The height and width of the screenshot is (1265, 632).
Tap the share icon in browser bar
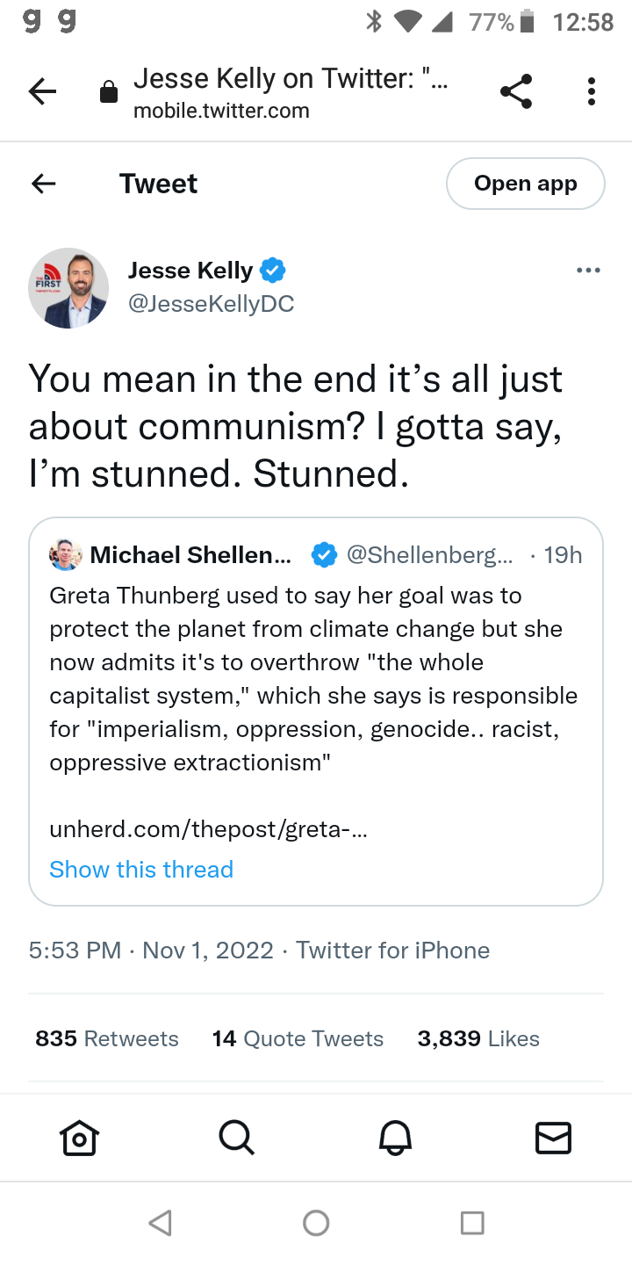(516, 91)
